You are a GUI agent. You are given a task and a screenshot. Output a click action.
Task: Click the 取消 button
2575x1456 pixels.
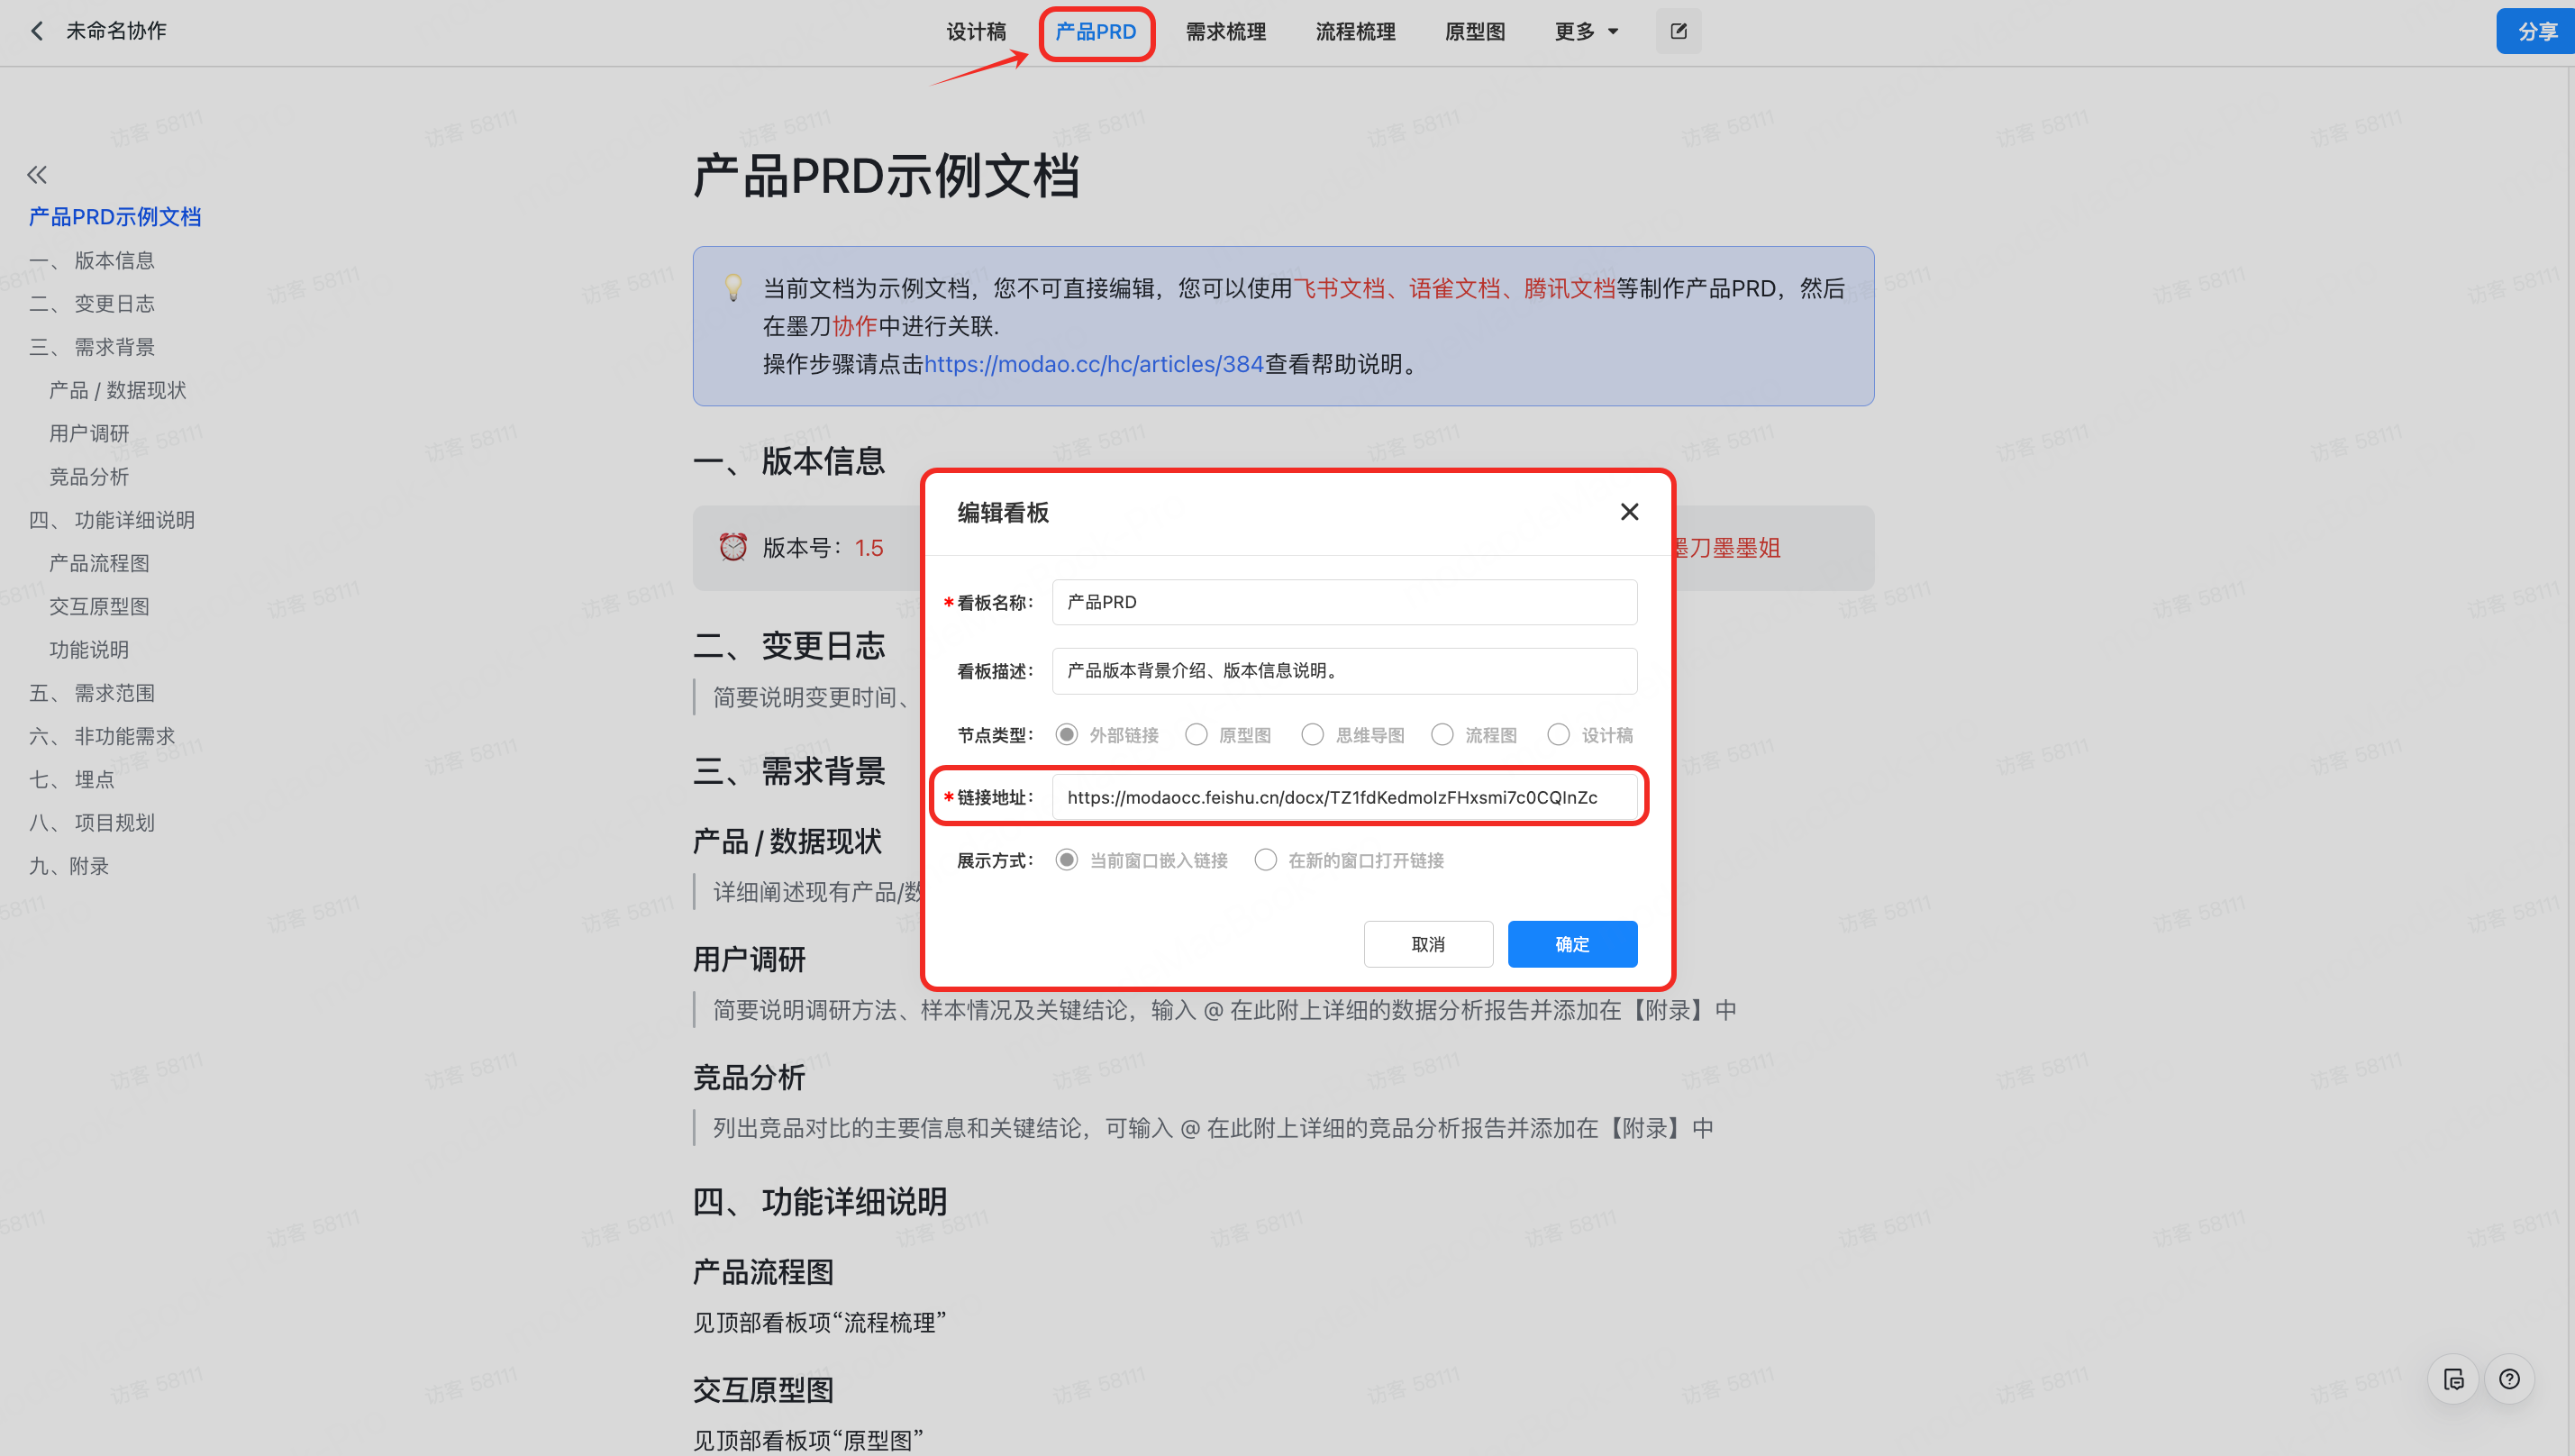tap(1428, 944)
